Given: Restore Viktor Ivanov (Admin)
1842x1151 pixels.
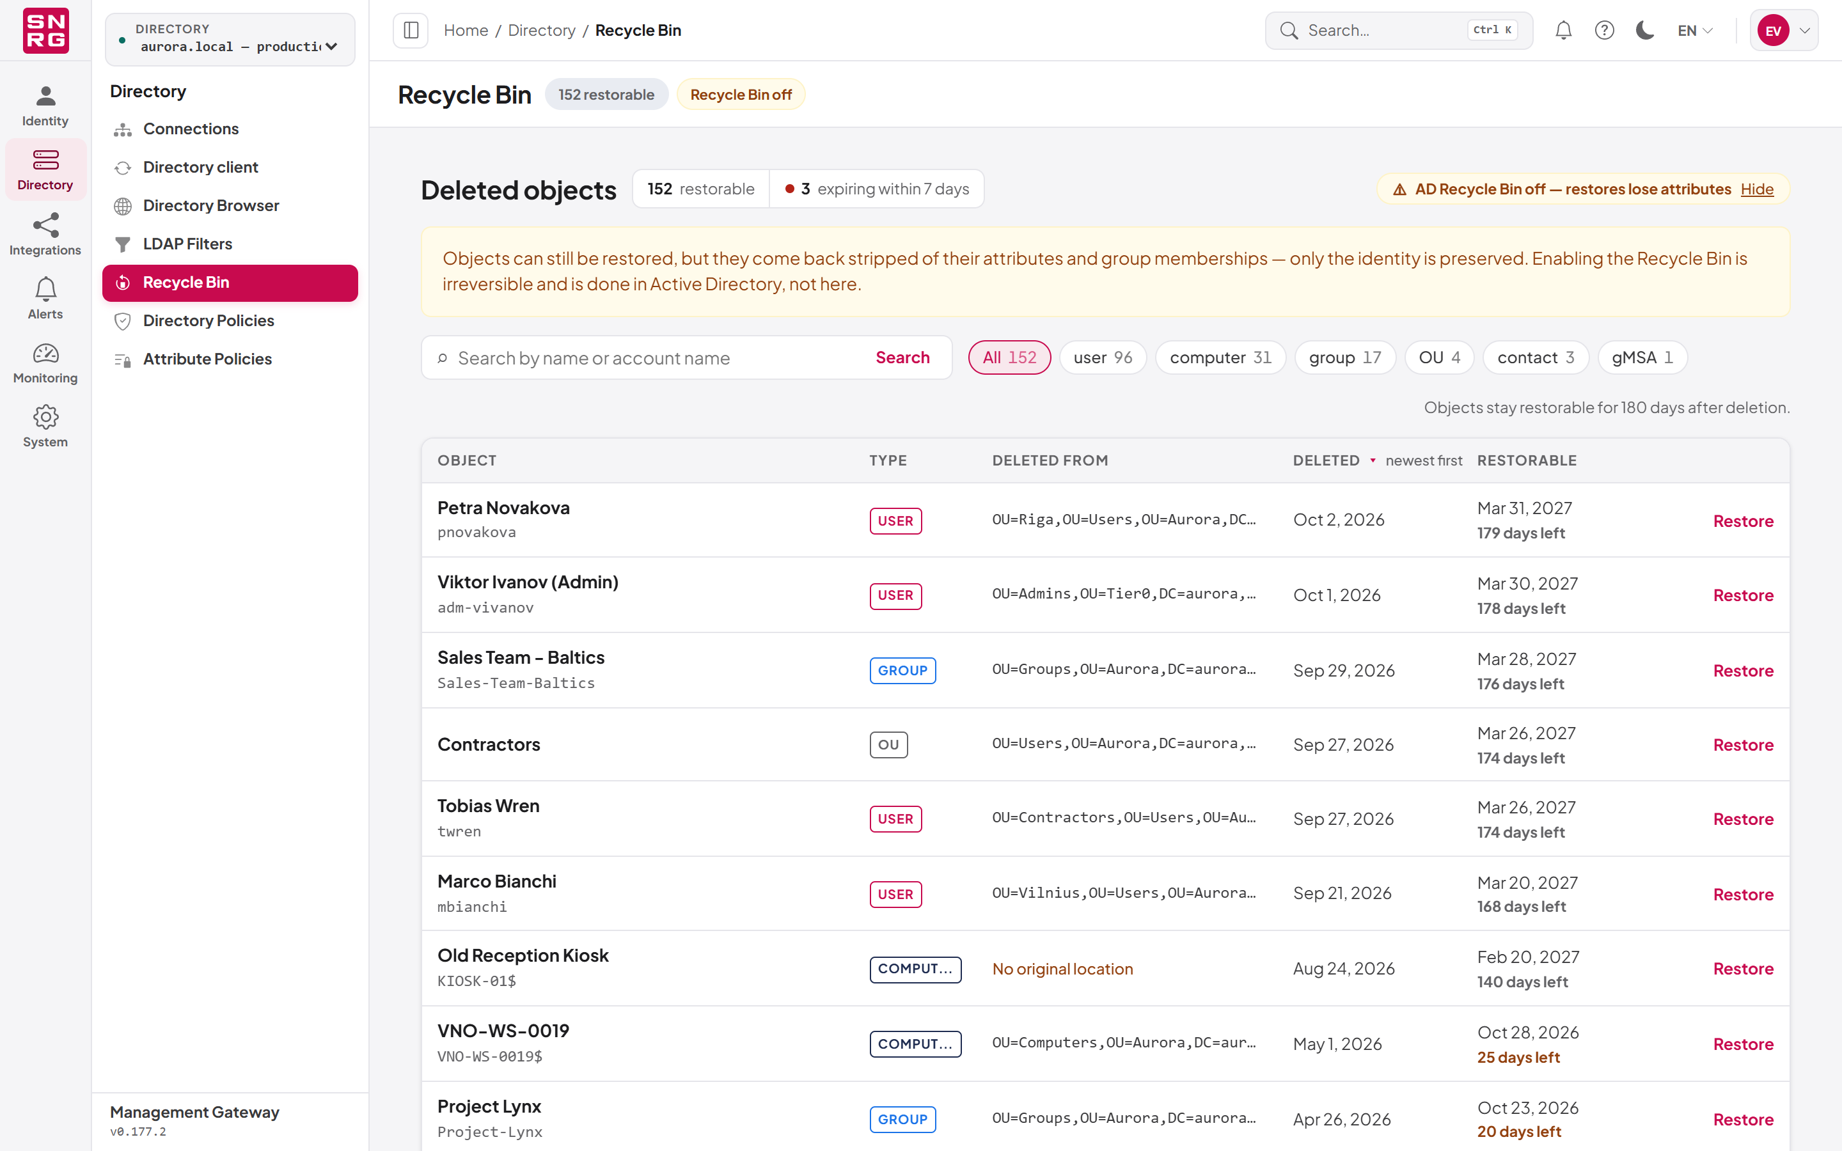Looking at the screenshot, I should point(1743,595).
